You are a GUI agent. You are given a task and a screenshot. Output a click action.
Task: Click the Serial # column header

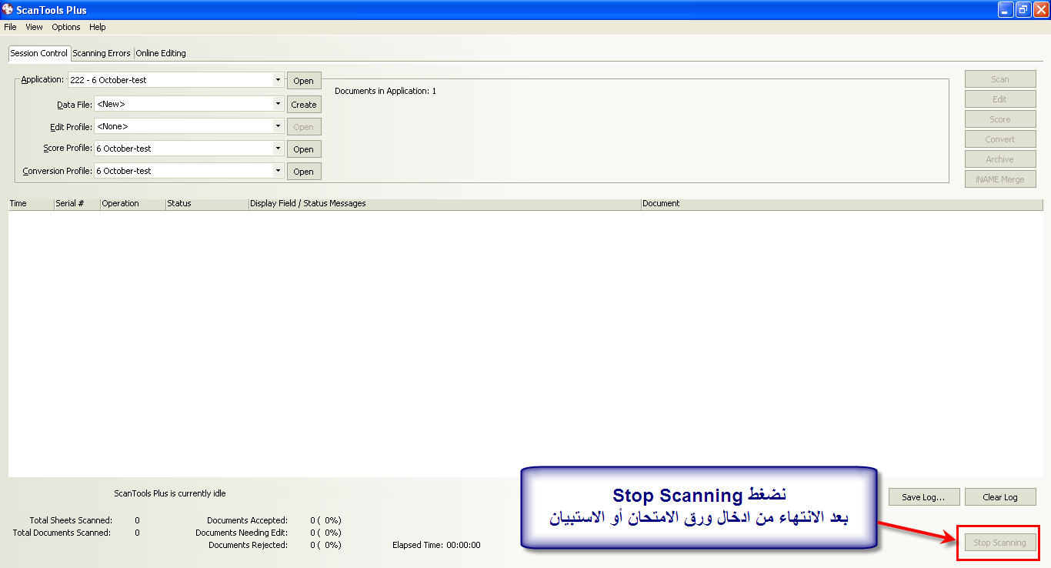[77, 204]
